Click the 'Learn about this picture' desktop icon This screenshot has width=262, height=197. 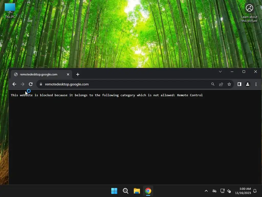point(249,13)
